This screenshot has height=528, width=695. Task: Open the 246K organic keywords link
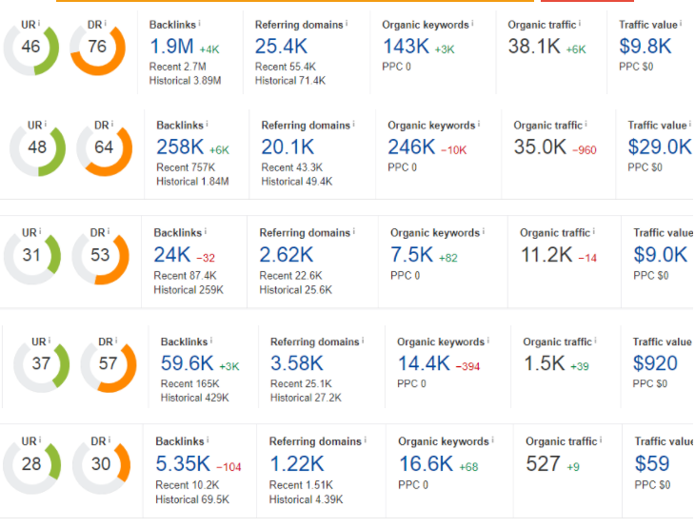pos(411,147)
